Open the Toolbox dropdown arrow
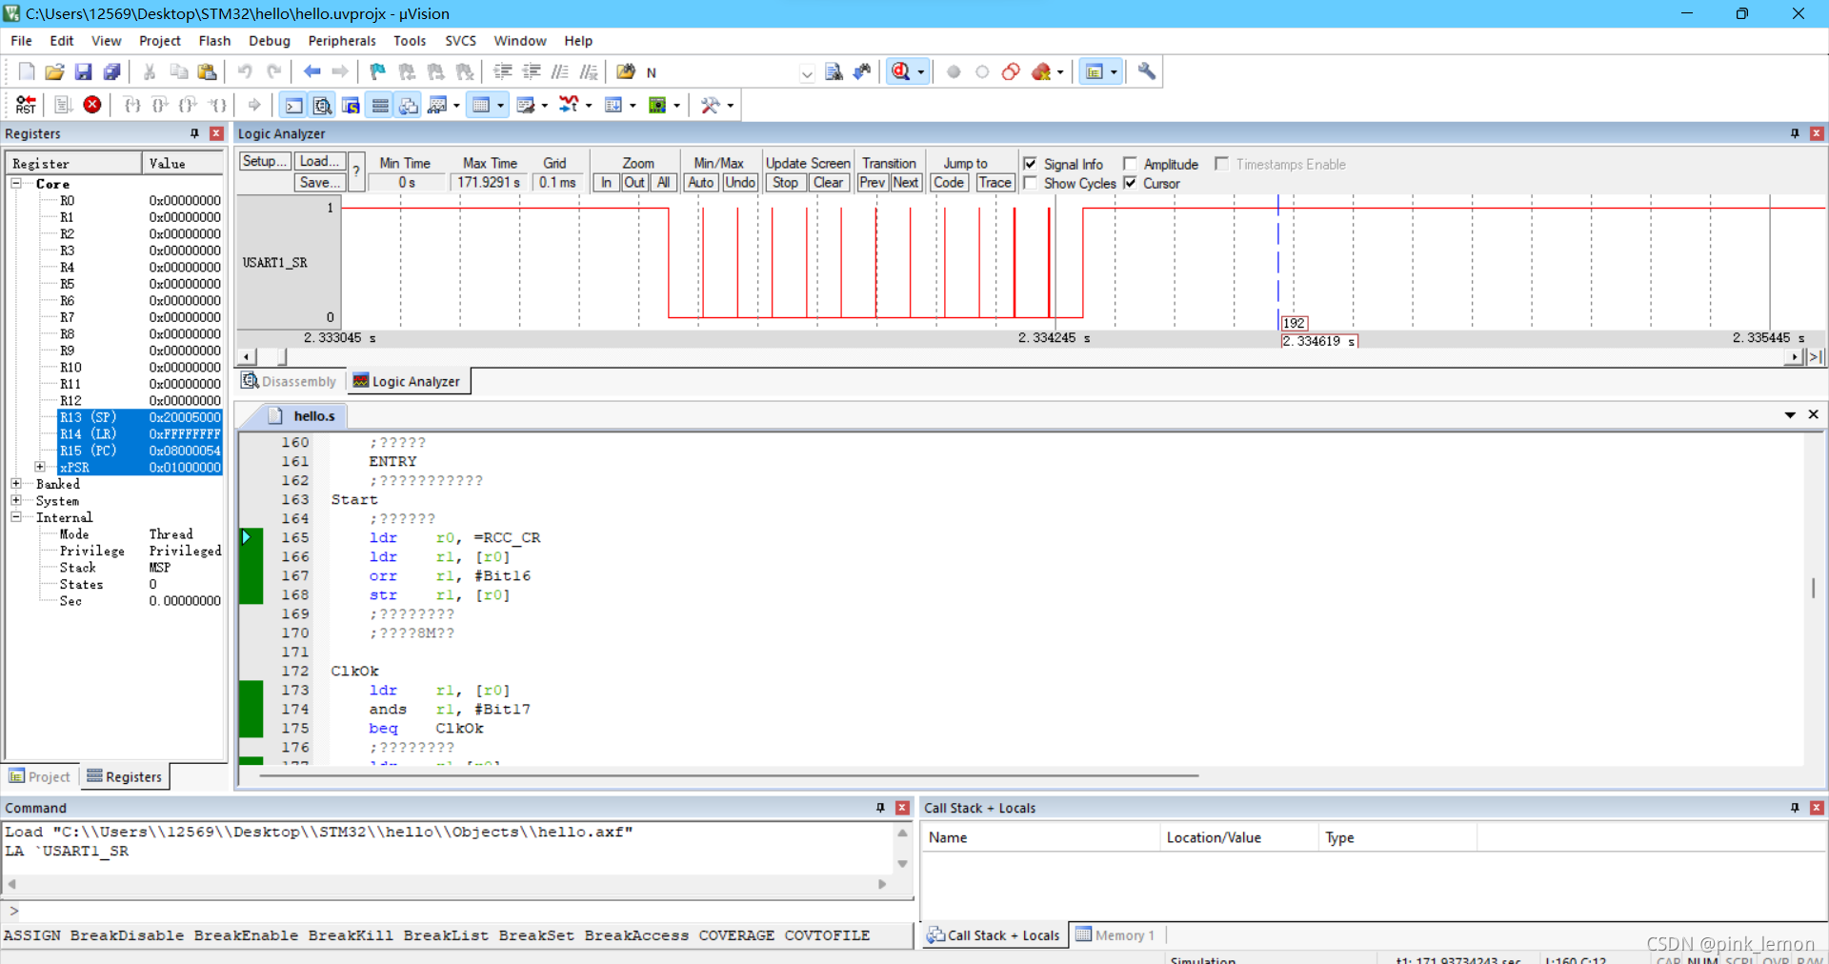This screenshot has height=964, width=1829. [x=731, y=106]
